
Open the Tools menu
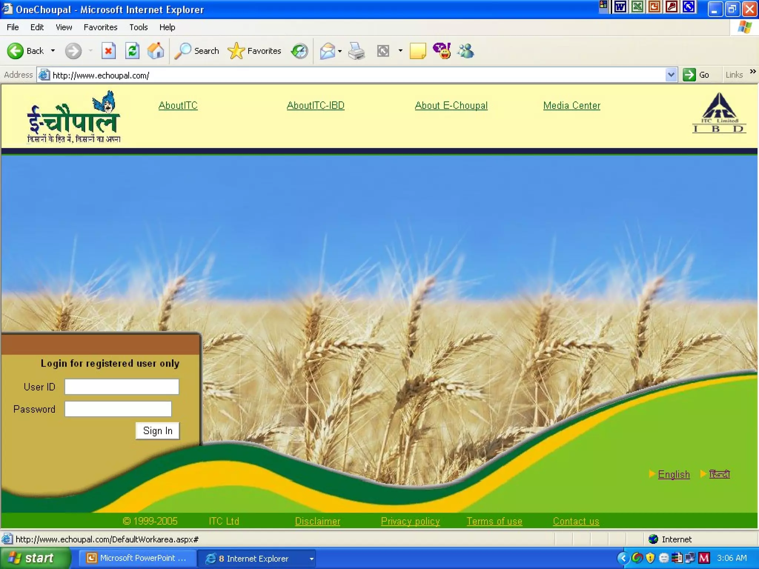click(138, 27)
